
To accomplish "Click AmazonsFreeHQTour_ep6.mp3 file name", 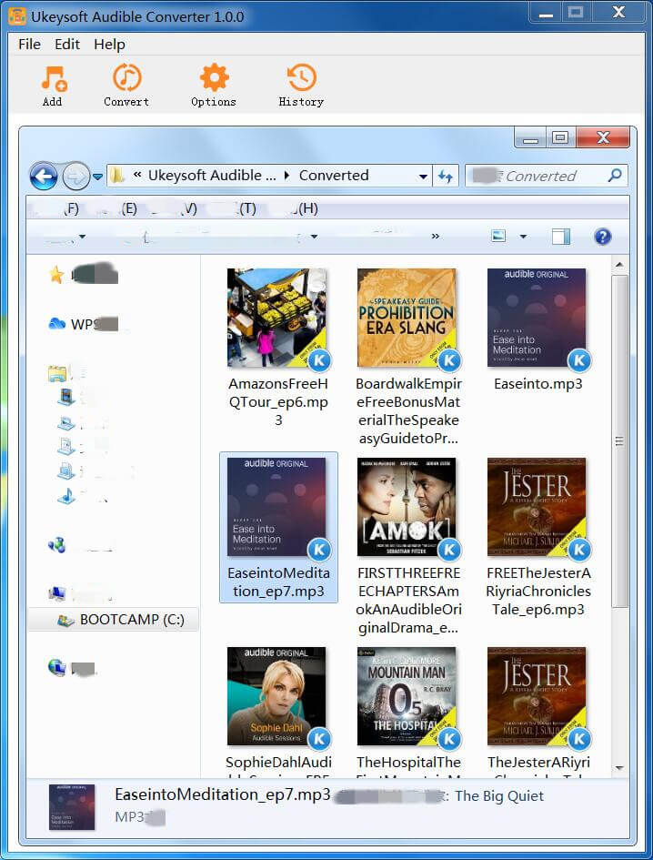I will point(278,402).
